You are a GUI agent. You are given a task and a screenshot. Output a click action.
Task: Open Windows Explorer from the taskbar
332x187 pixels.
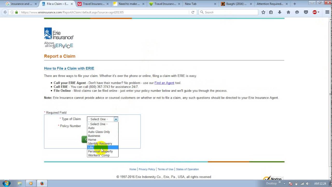[x=20, y=183]
